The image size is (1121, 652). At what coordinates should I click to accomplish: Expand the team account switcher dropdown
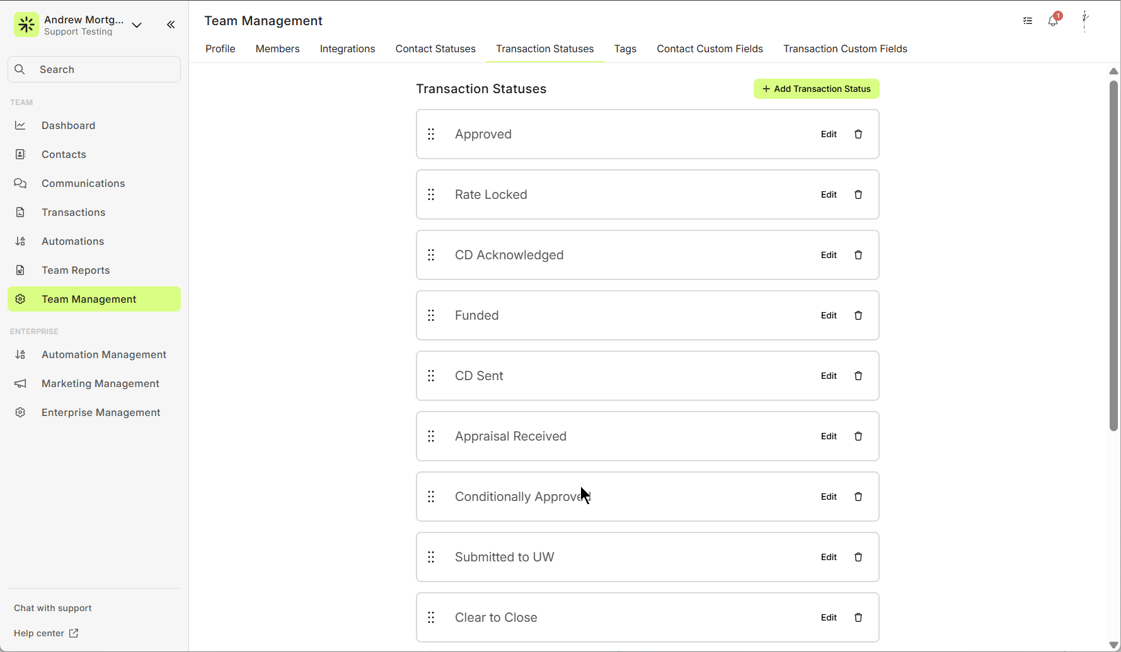tap(137, 25)
